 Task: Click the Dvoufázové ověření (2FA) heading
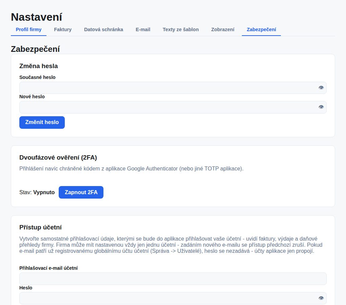[58, 158]
